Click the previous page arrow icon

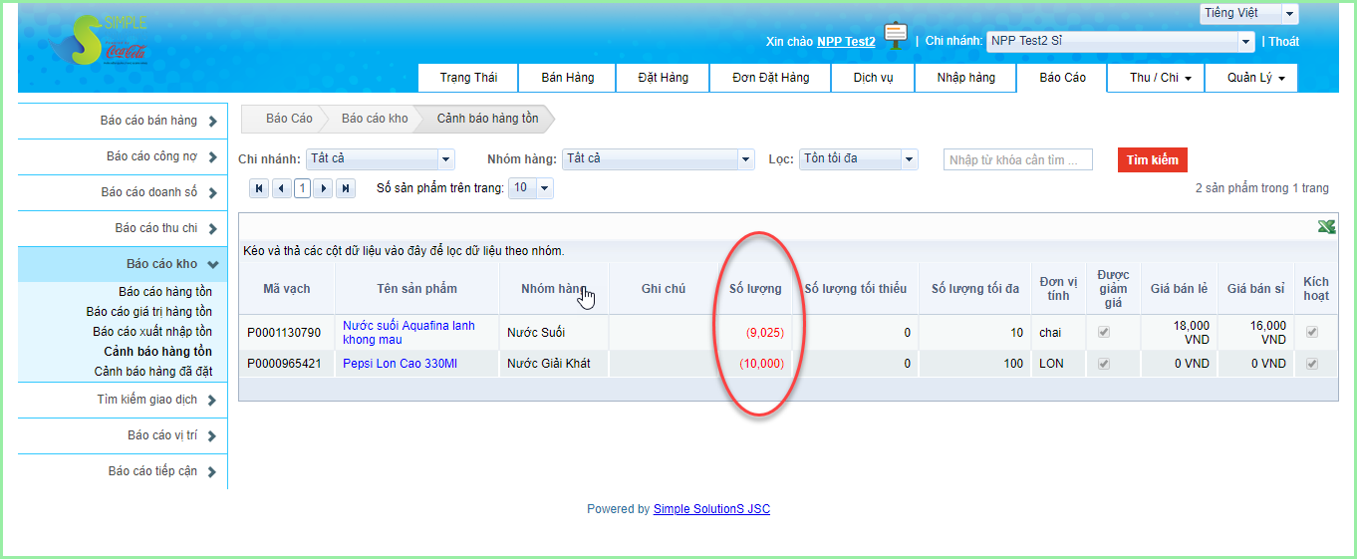[x=281, y=188]
